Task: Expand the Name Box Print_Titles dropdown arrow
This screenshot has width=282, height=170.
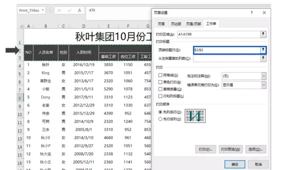Action: tap(43, 10)
